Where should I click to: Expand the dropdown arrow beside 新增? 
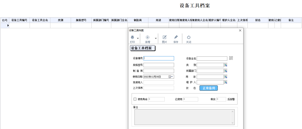pyautogui.click(x=156, y=38)
